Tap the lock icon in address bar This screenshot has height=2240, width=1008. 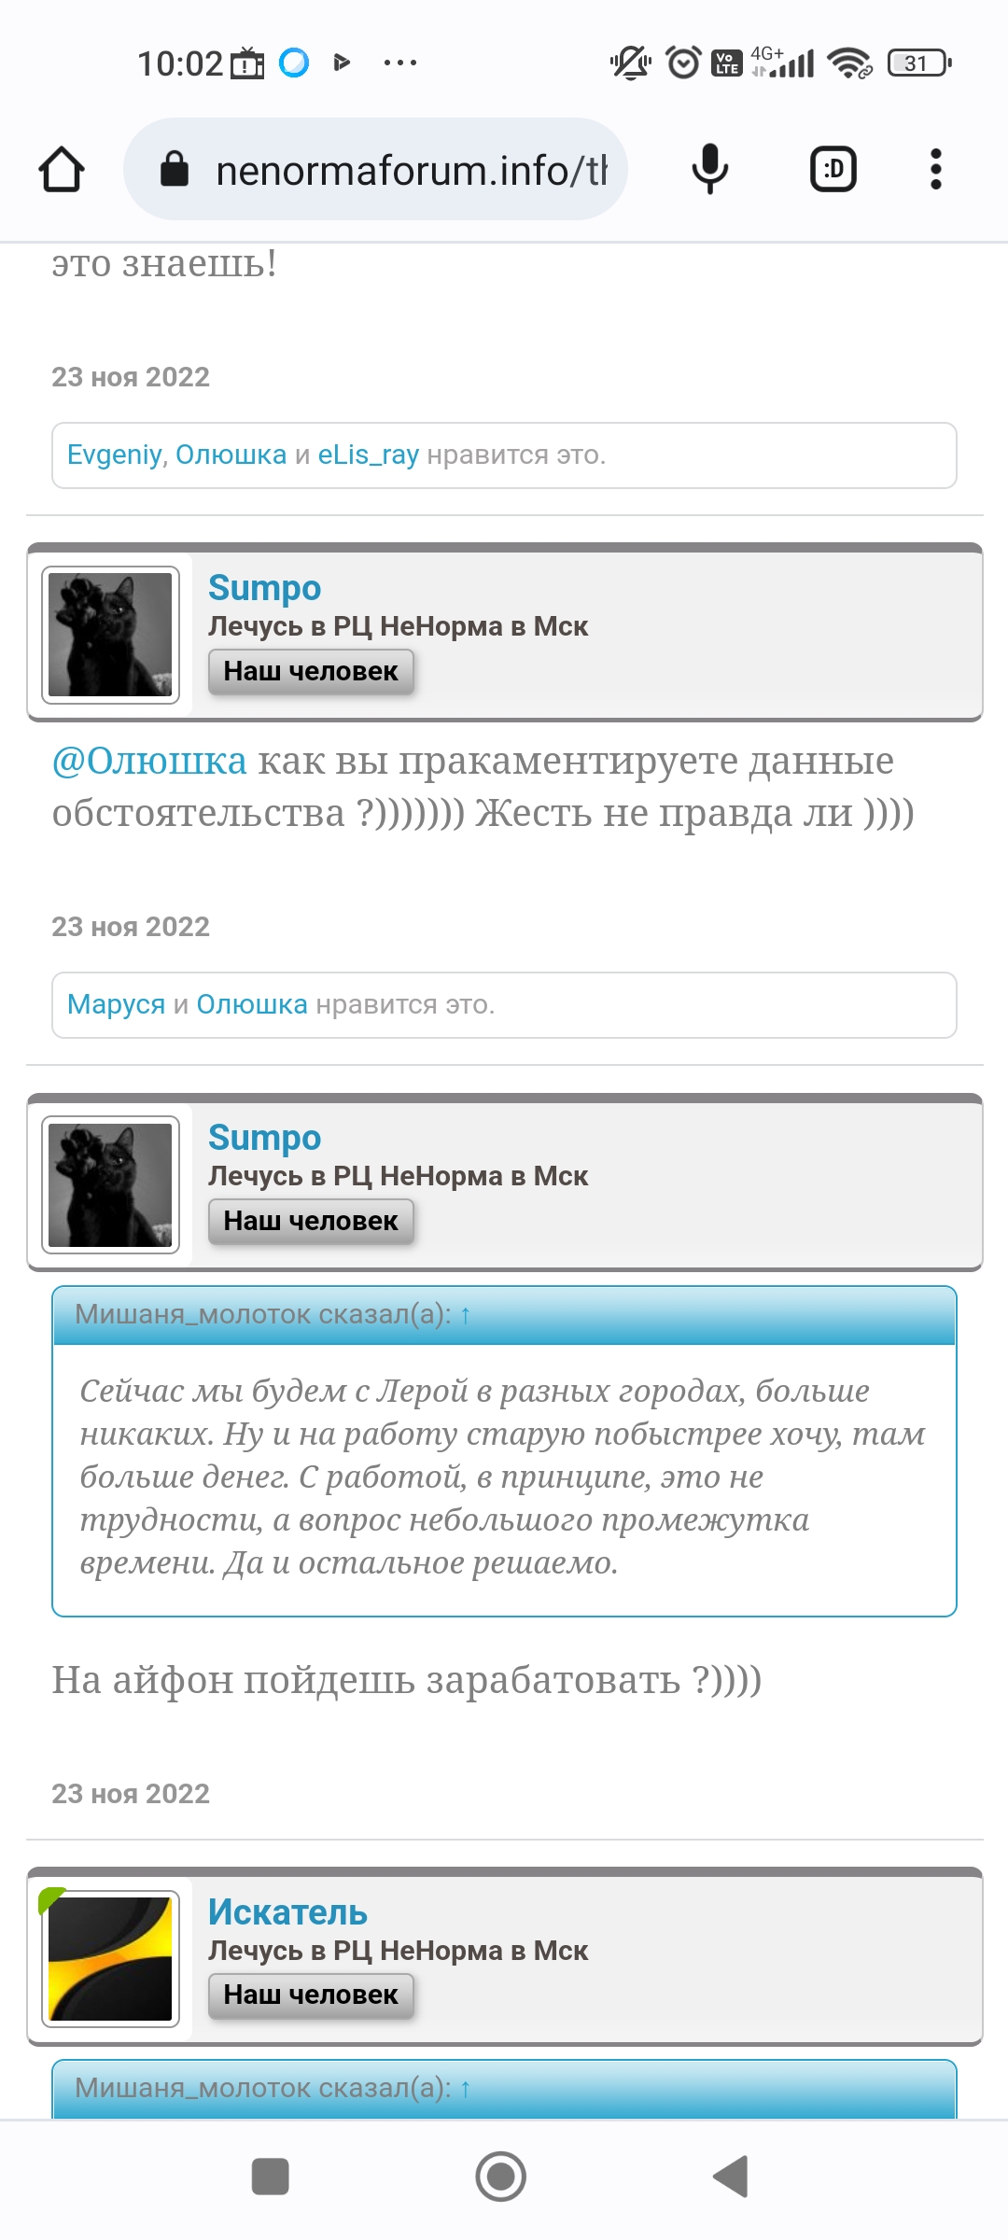[175, 170]
